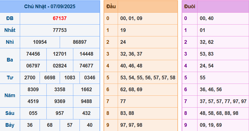Click seventh prize number 68
The height and width of the screenshot is (131, 249).
(50, 125)
